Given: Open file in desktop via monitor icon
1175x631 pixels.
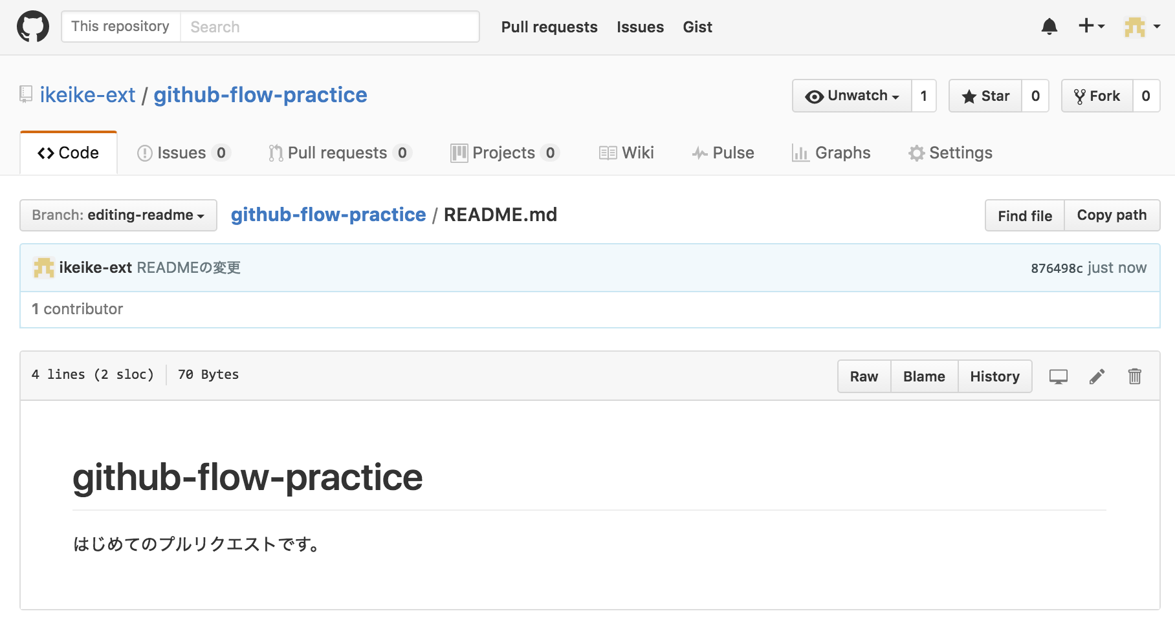Looking at the screenshot, I should coord(1059,376).
